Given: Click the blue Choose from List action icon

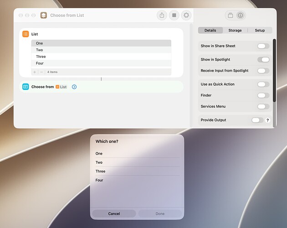Looking at the screenshot, I should 26,87.
